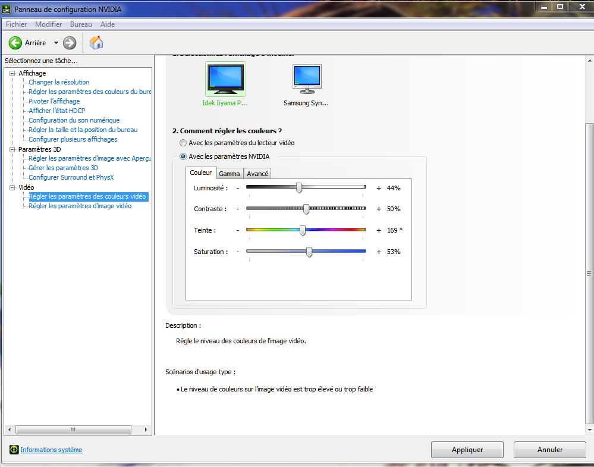Screen dimensions: 594x467
Task: Open the Modifier menu
Action: pyautogui.click(x=49, y=24)
